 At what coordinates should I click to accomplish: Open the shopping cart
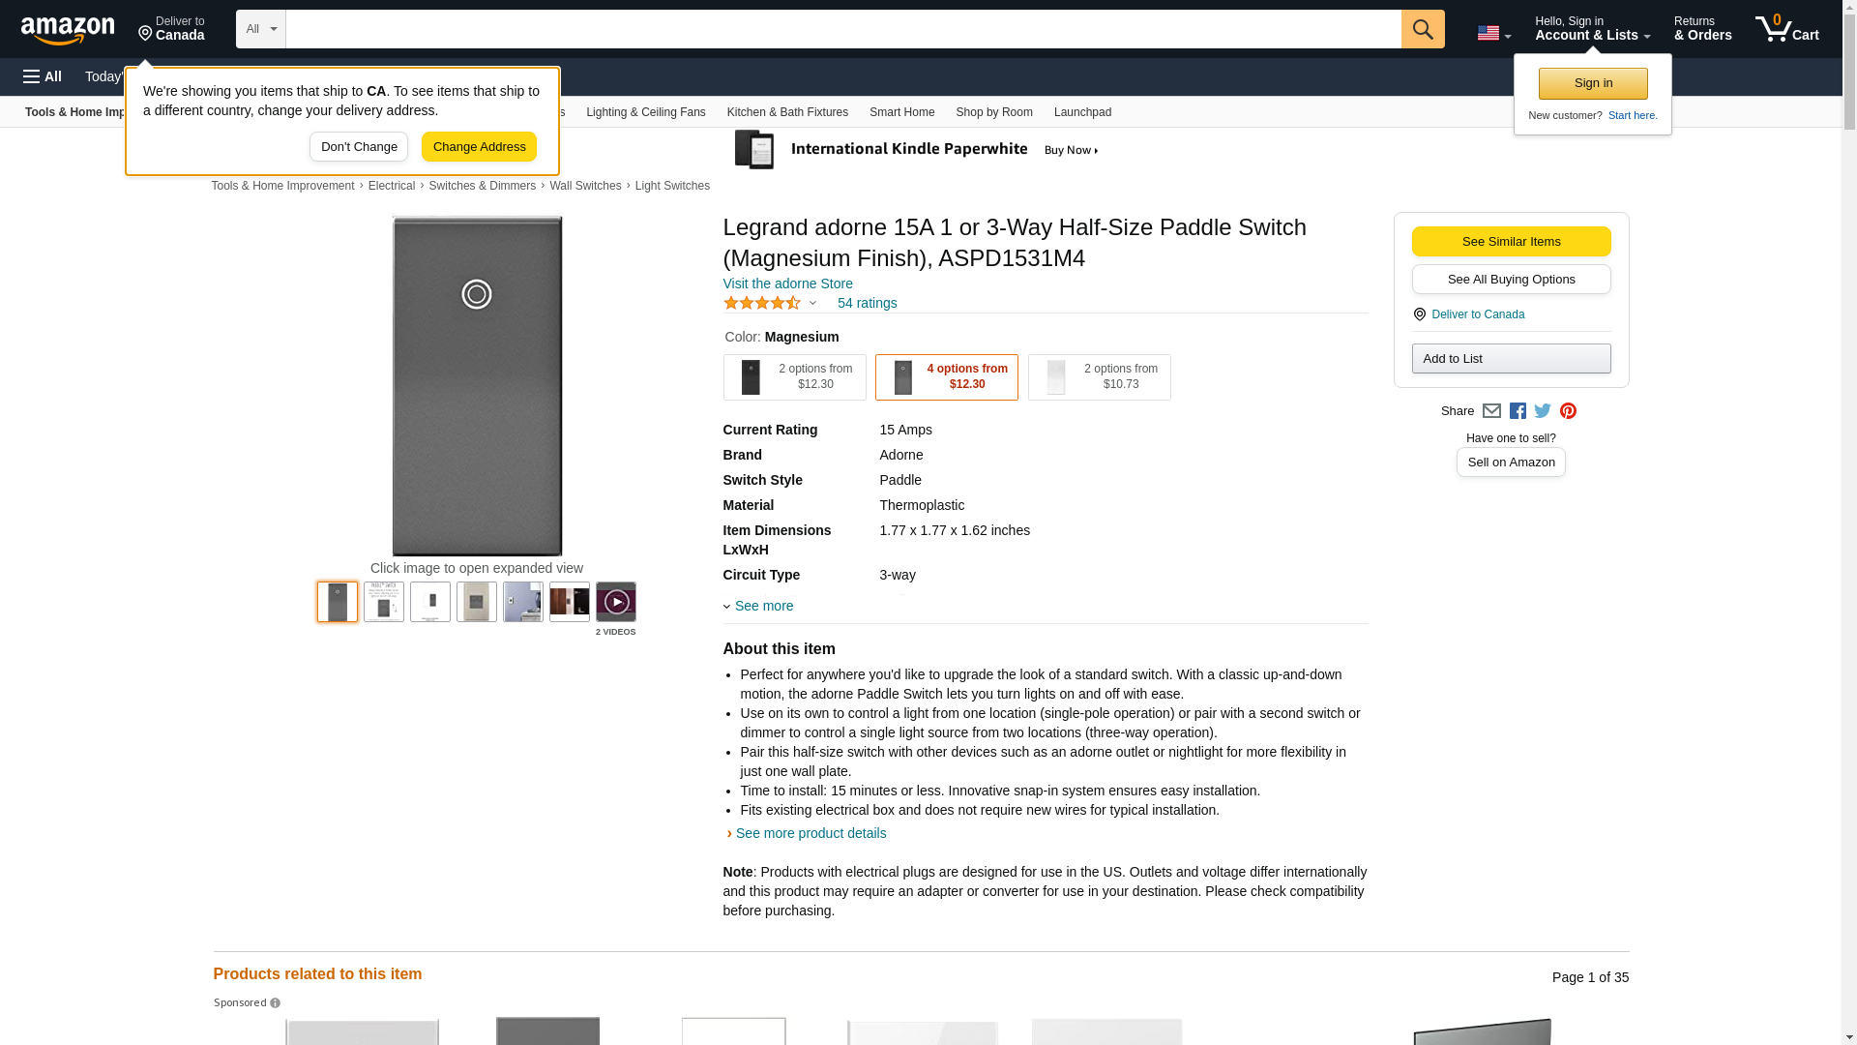[x=1786, y=29]
